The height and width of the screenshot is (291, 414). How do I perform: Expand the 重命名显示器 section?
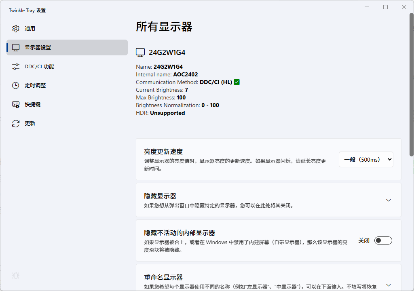pyautogui.click(x=389, y=284)
